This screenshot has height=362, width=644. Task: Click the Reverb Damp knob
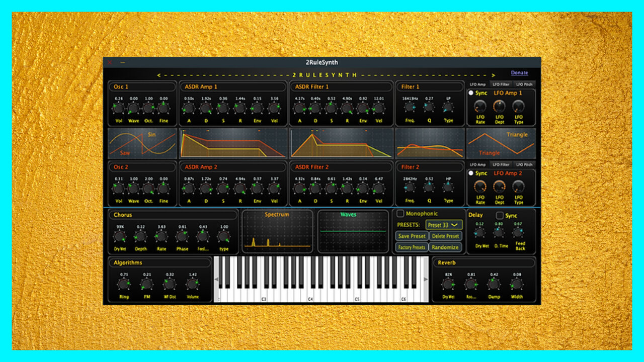pos(494,284)
